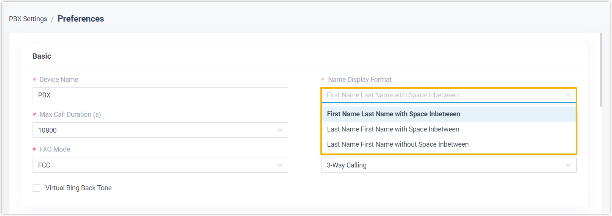This screenshot has height=216, width=612.
Task: Focus the Device Name input containing PBX
Action: (160, 95)
